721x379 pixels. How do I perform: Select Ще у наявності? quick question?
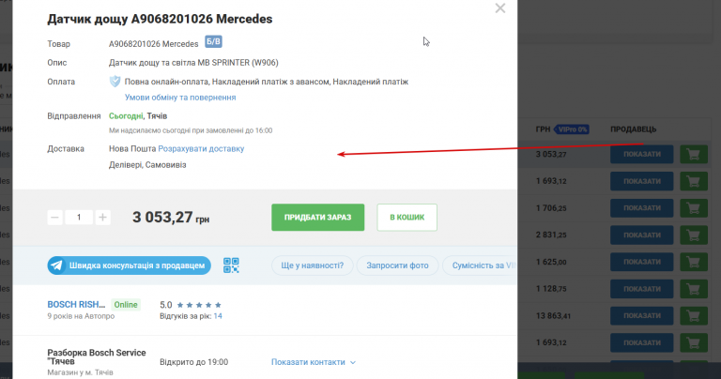(x=313, y=265)
